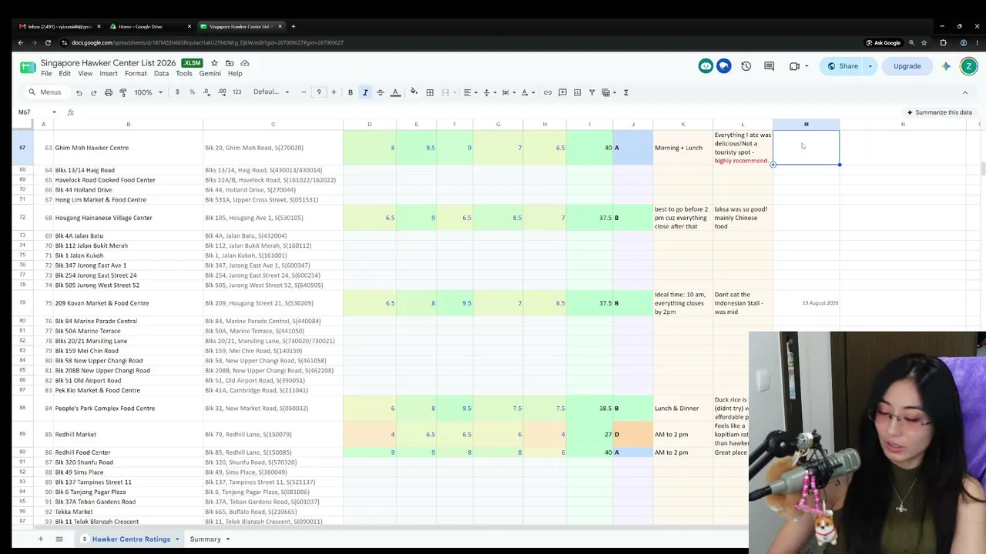Image resolution: width=986 pixels, height=554 pixels.
Task: Activate the paint format tool
Action: point(122,92)
